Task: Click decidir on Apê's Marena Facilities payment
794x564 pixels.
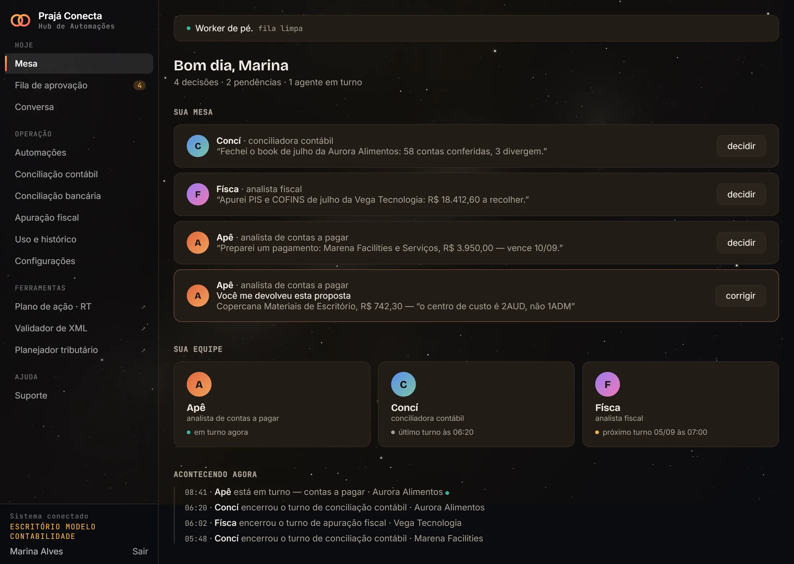Action: (x=741, y=242)
